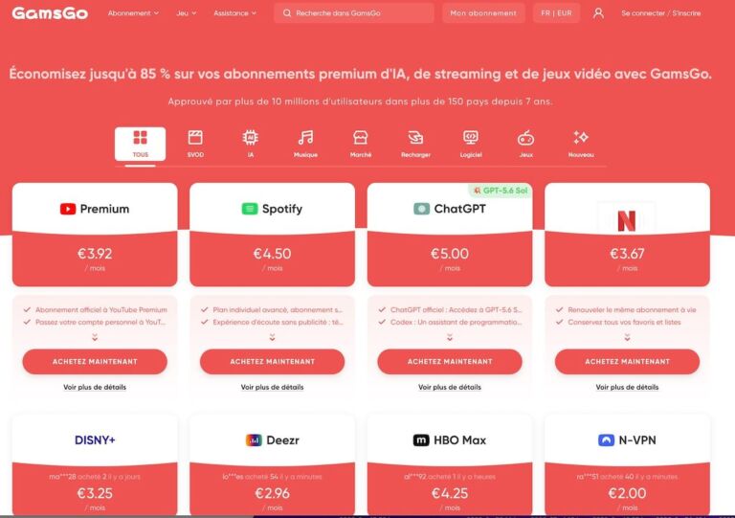Expand the Jeu dropdown menu

pyautogui.click(x=186, y=13)
